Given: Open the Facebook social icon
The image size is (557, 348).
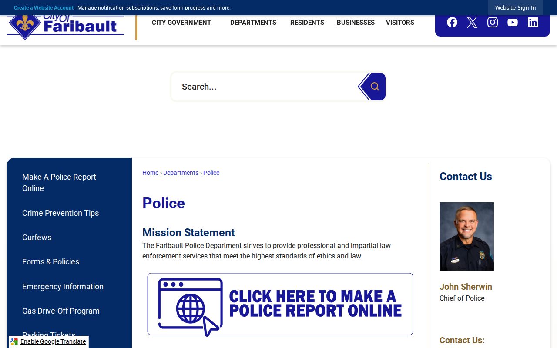Looking at the screenshot, I should (x=452, y=22).
